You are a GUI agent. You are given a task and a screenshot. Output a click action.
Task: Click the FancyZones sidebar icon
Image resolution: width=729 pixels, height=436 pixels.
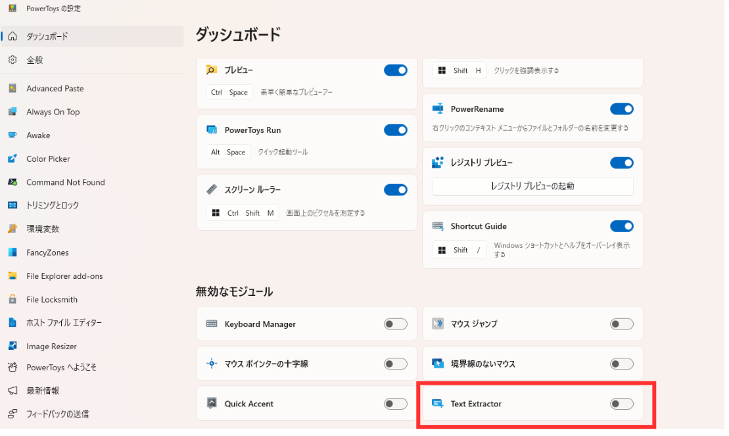coord(12,253)
